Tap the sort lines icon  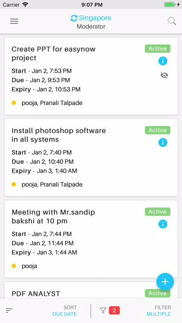pyautogui.click(x=9, y=310)
